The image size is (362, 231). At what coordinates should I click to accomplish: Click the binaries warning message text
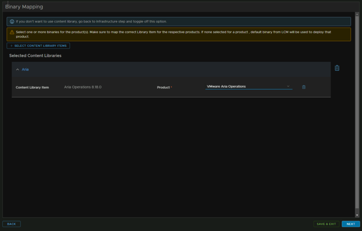(173, 34)
